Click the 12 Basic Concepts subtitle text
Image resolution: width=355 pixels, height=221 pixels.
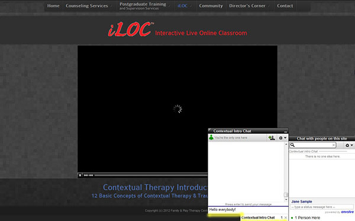(150, 196)
